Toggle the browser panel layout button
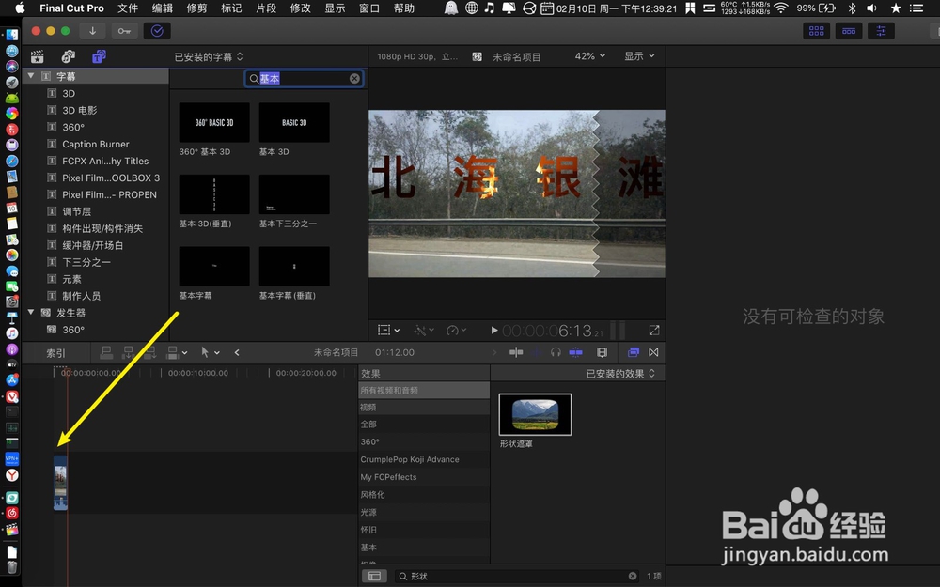This screenshot has height=587, width=940. point(817,31)
